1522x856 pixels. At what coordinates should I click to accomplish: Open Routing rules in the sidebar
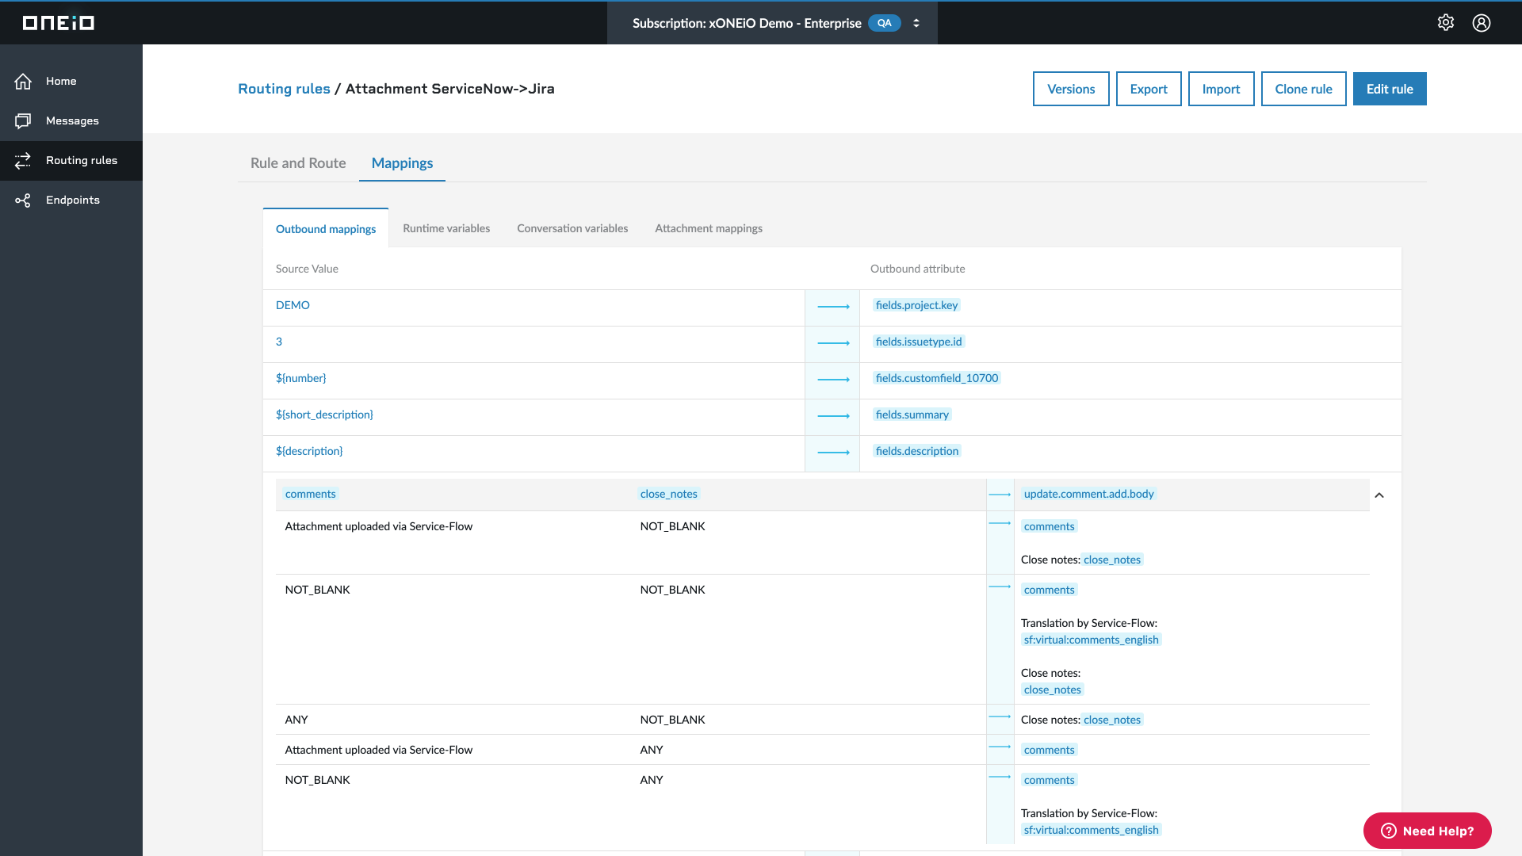[x=71, y=160]
